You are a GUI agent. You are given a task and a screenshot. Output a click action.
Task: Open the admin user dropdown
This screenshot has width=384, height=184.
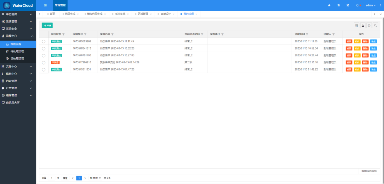click(370, 5)
